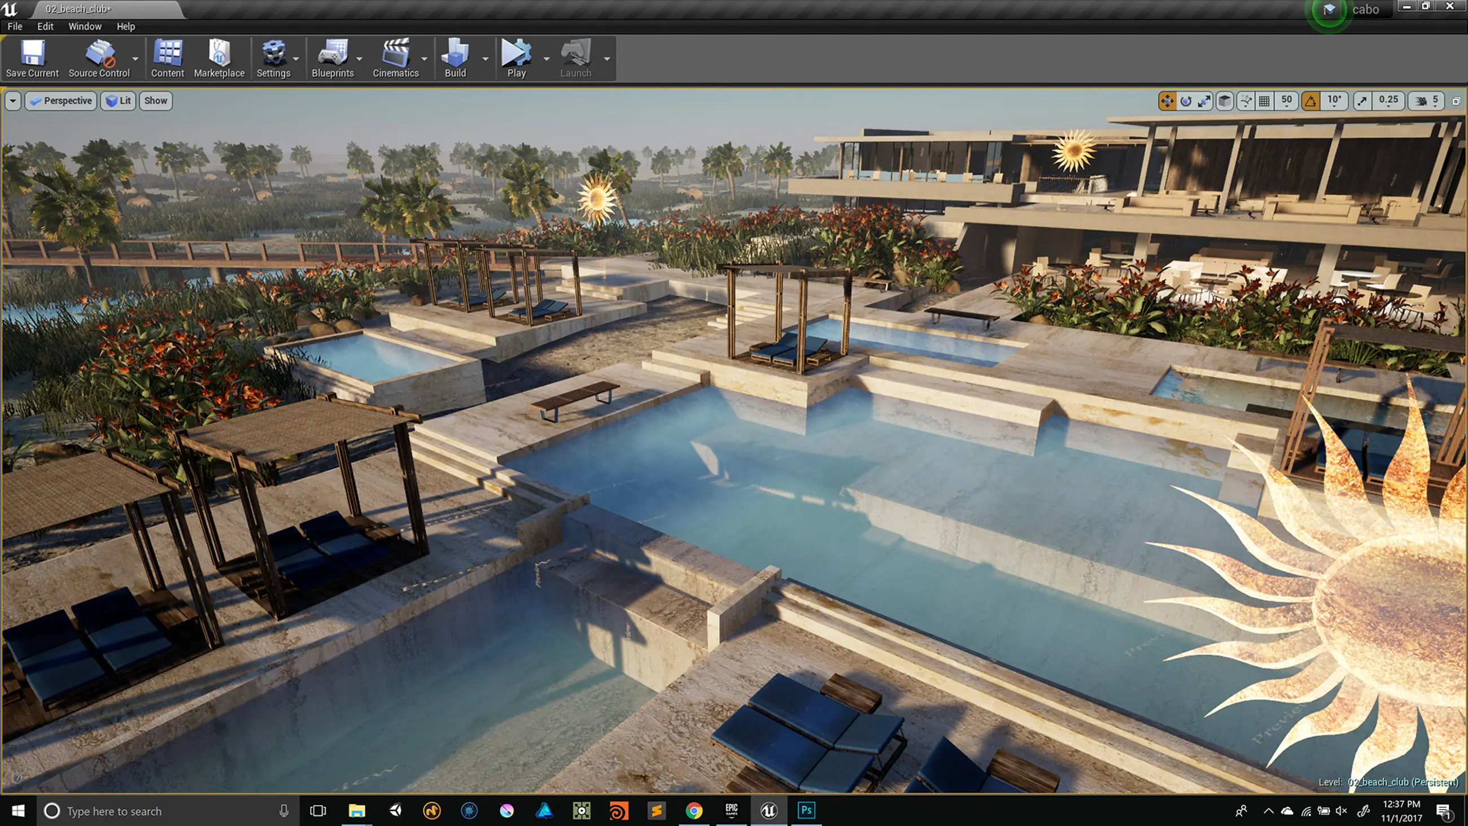
Task: Open the Photoshop taskbar icon
Action: pyautogui.click(x=806, y=810)
